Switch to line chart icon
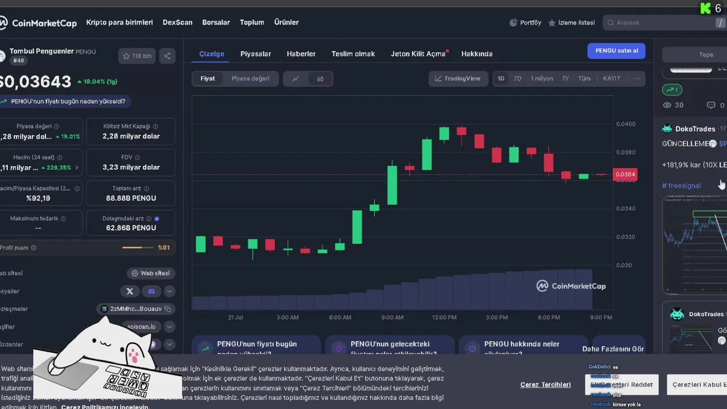 pyautogui.click(x=295, y=79)
